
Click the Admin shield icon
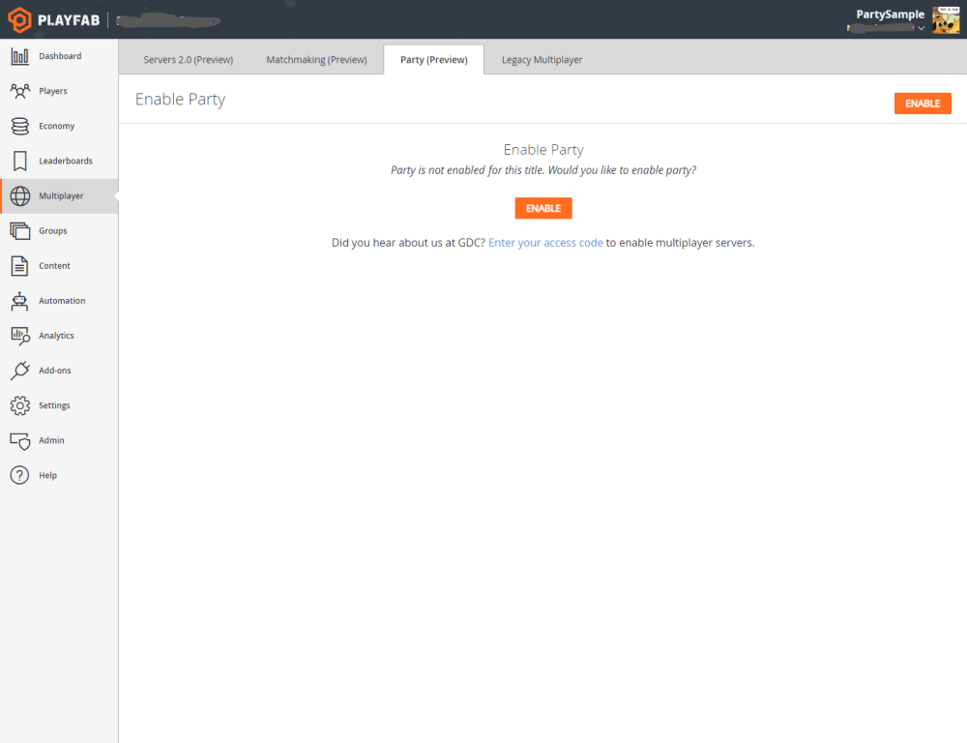[x=19, y=440]
